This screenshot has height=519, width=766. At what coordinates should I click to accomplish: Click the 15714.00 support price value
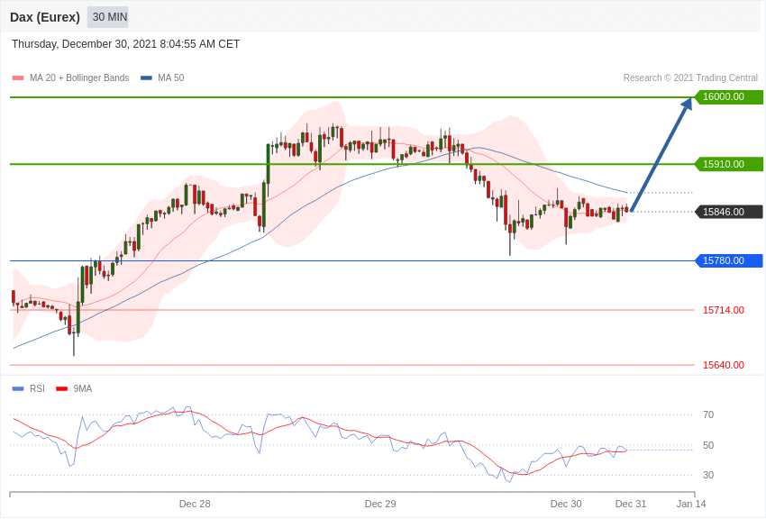pos(724,310)
